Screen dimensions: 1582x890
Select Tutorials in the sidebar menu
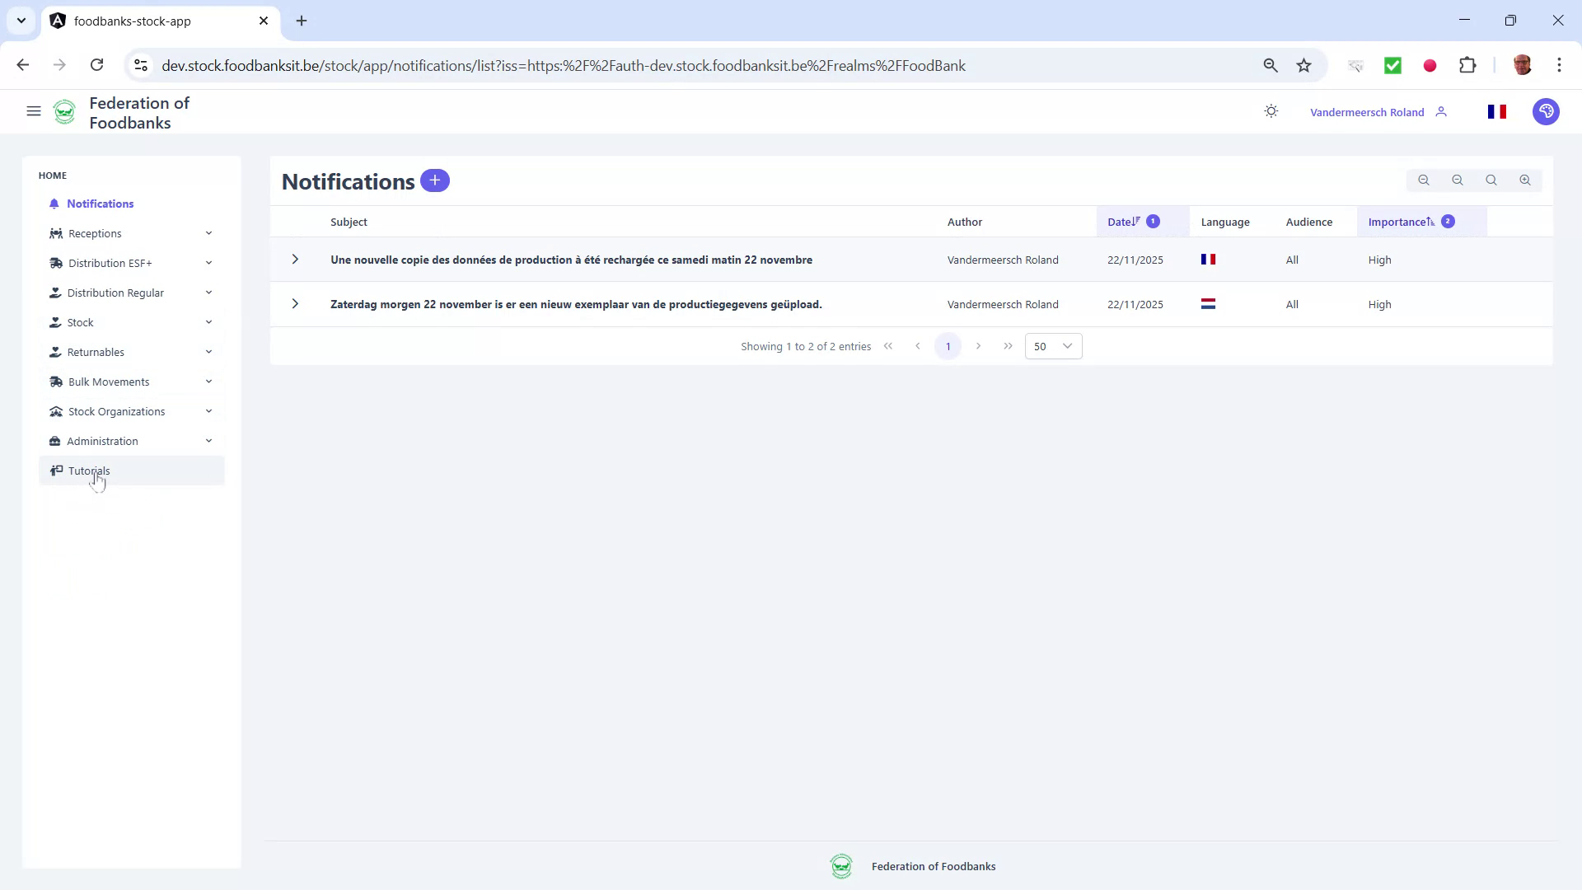click(89, 471)
